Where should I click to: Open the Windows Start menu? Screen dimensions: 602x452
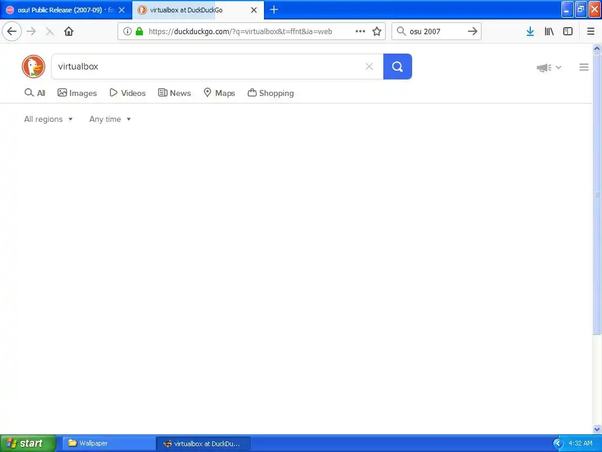tap(28, 443)
